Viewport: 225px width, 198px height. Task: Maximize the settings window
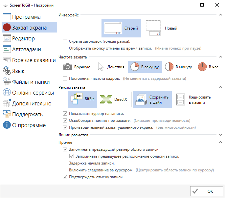pyautogui.click(x=202, y=5)
